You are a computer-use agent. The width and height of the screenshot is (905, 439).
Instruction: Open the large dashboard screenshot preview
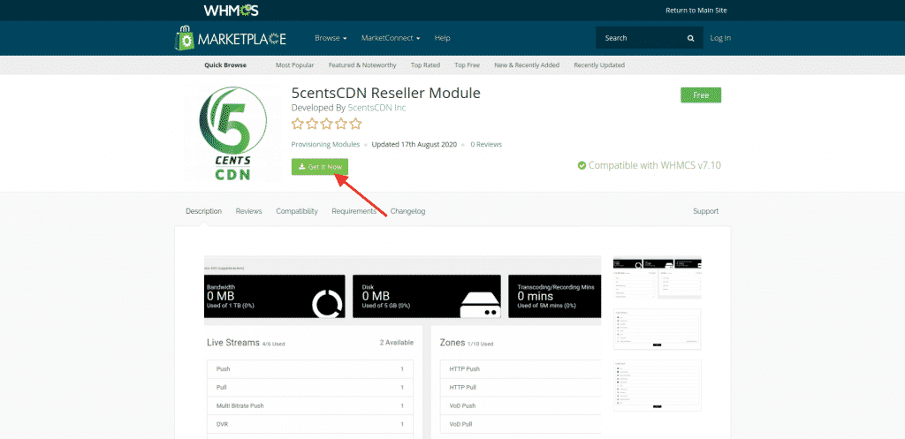click(x=402, y=347)
